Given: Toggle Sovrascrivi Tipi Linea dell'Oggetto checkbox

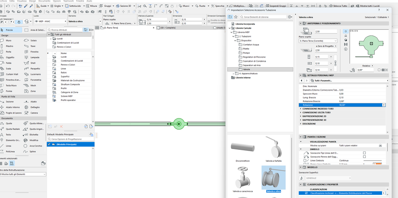Looking at the screenshot, I should pos(364,153).
